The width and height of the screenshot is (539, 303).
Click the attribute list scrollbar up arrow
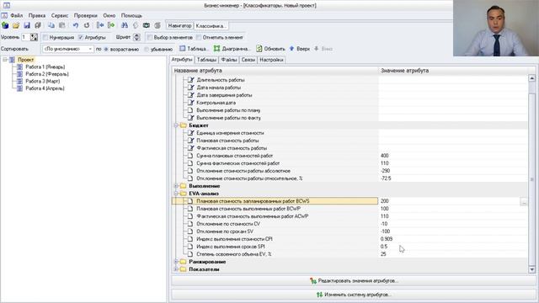click(x=531, y=78)
